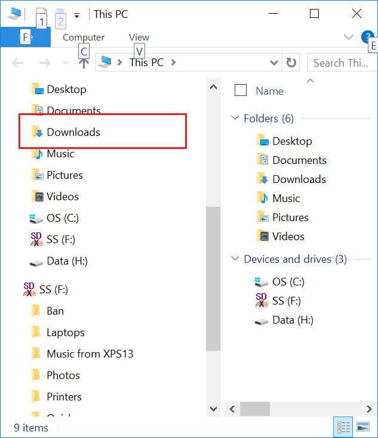Select the Photos folder in navigation pane

pyautogui.click(x=56, y=375)
